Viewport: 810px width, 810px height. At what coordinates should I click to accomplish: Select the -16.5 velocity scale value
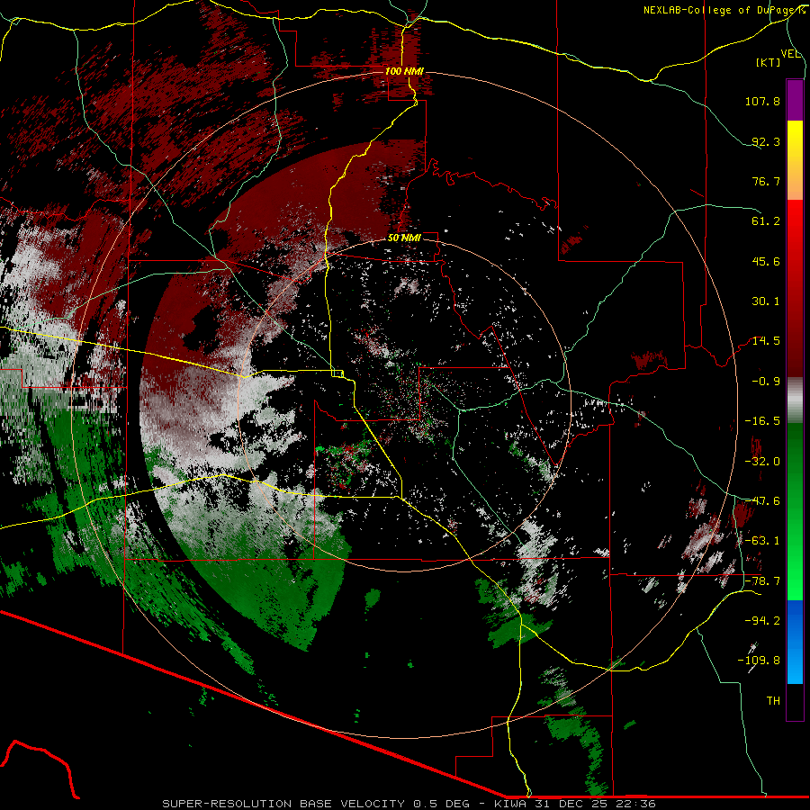[762, 421]
